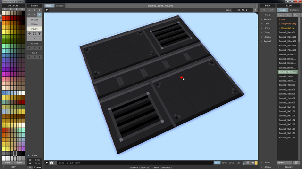This screenshot has width=302, height=169.
Task: Expand the Flip section
Action: (268, 28)
